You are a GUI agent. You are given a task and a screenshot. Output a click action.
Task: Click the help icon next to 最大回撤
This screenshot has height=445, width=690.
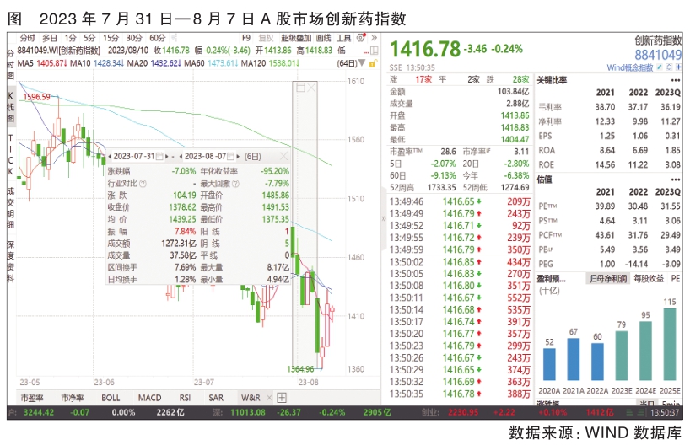[235, 184]
